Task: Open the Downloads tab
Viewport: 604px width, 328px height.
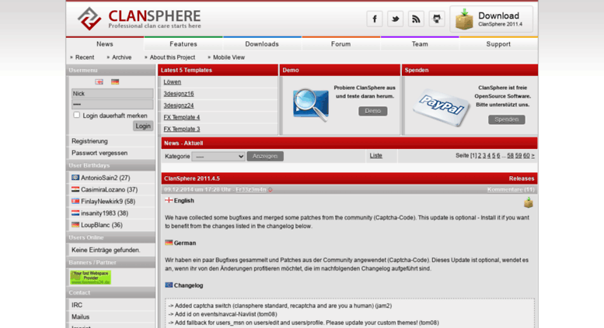Action: pos(262,44)
